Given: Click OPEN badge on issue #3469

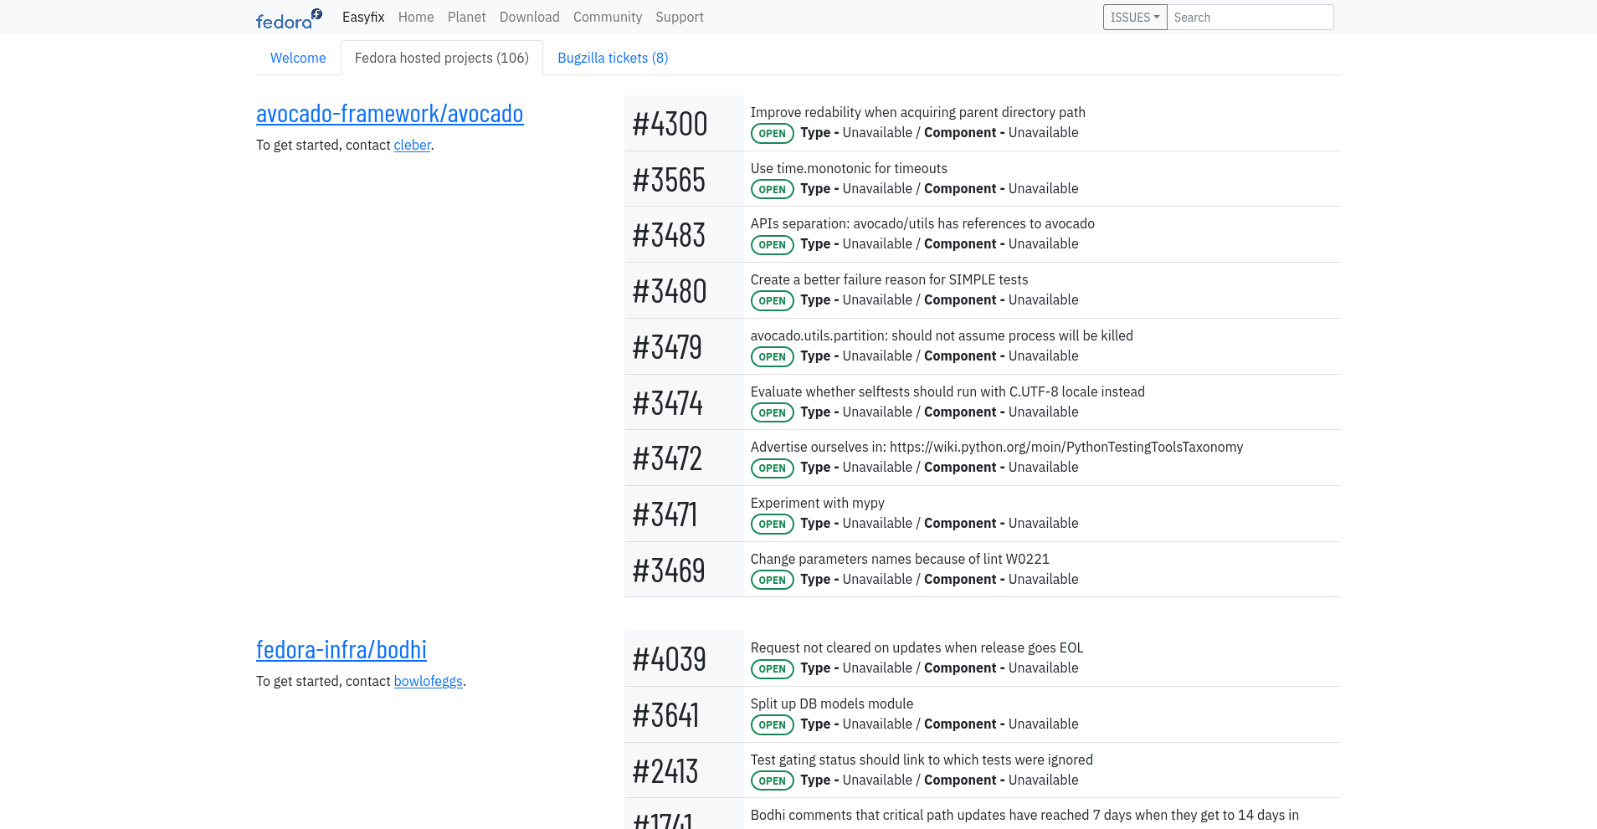Looking at the screenshot, I should (x=772, y=580).
